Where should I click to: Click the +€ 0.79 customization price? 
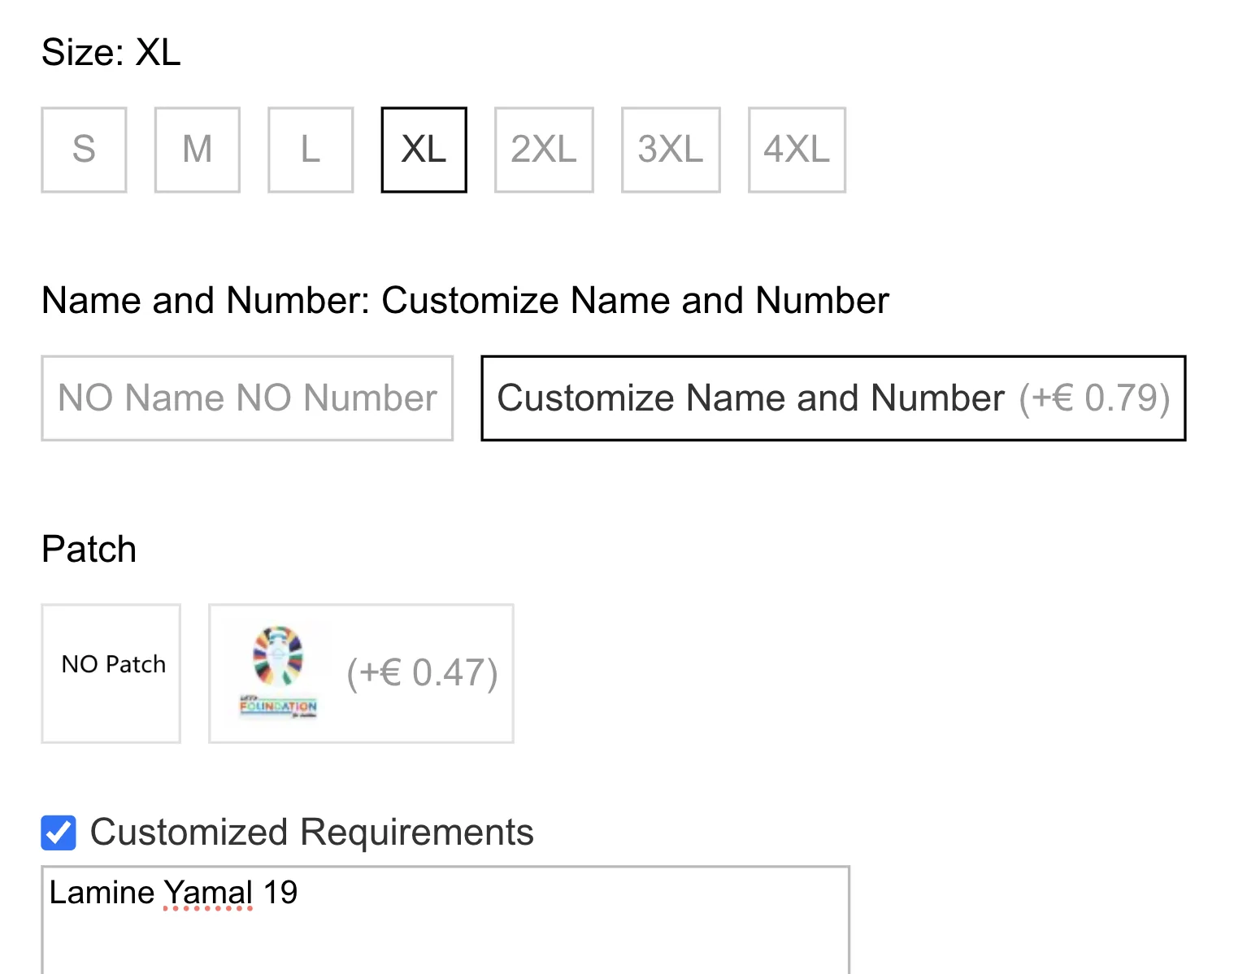[1094, 398]
